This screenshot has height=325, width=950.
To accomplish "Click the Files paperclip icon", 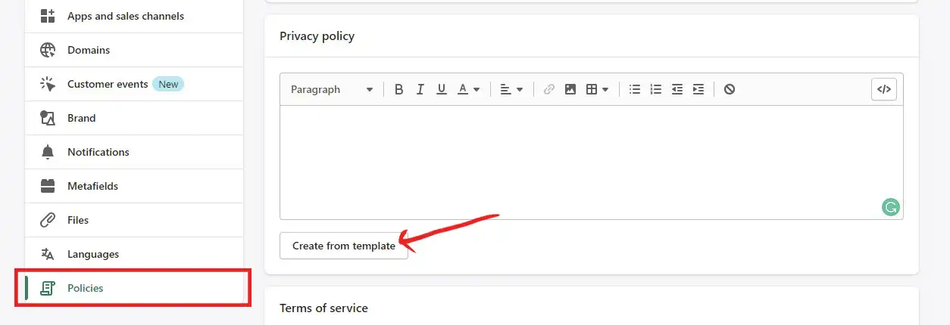I will (x=48, y=220).
